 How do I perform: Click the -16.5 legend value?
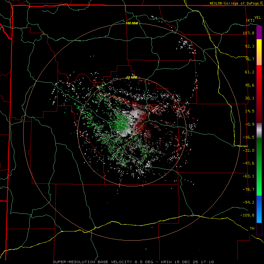pos(248,137)
